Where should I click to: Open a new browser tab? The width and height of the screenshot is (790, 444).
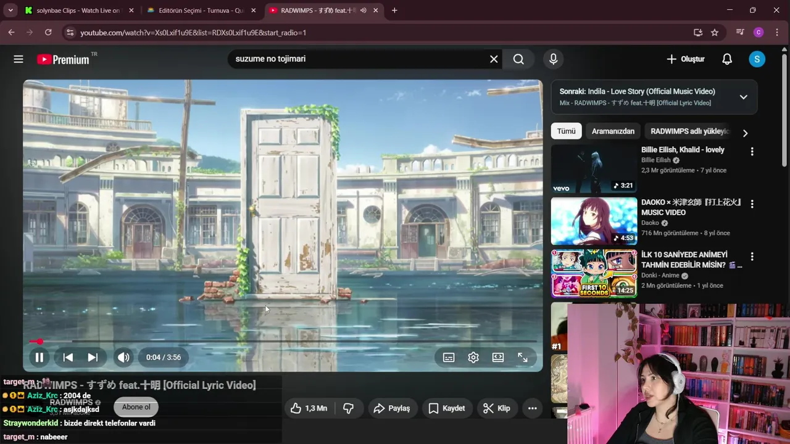click(394, 10)
